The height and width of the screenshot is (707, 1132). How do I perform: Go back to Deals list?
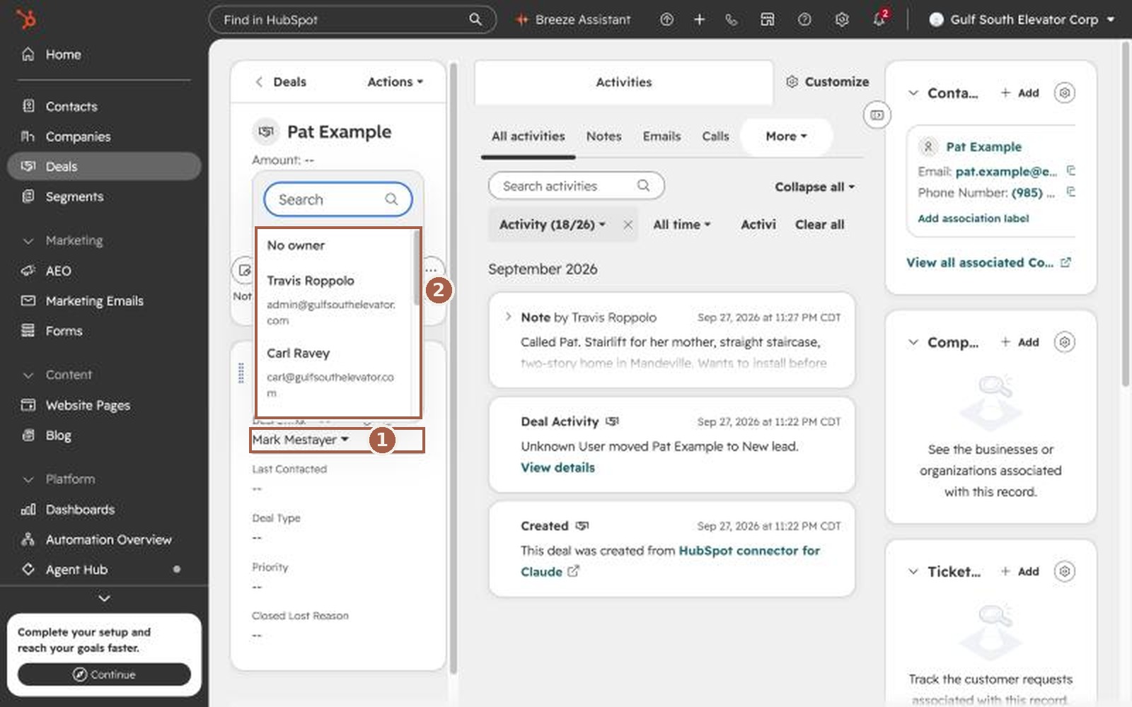(281, 82)
